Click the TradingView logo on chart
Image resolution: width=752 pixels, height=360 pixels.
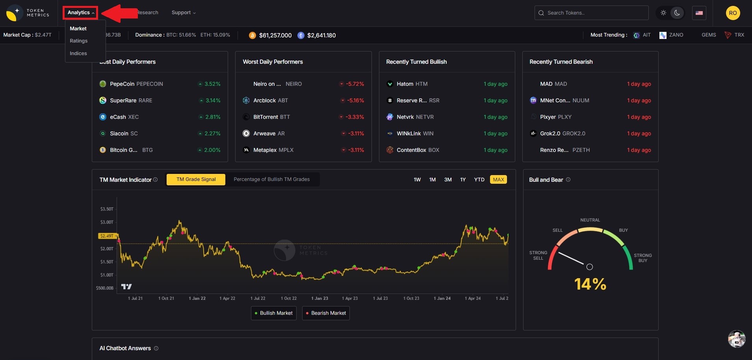pos(126,286)
